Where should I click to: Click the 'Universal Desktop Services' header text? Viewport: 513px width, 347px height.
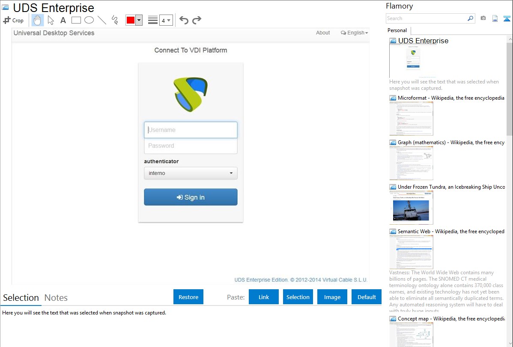click(x=54, y=33)
